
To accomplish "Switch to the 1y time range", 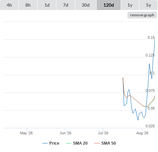I will (130, 5).
